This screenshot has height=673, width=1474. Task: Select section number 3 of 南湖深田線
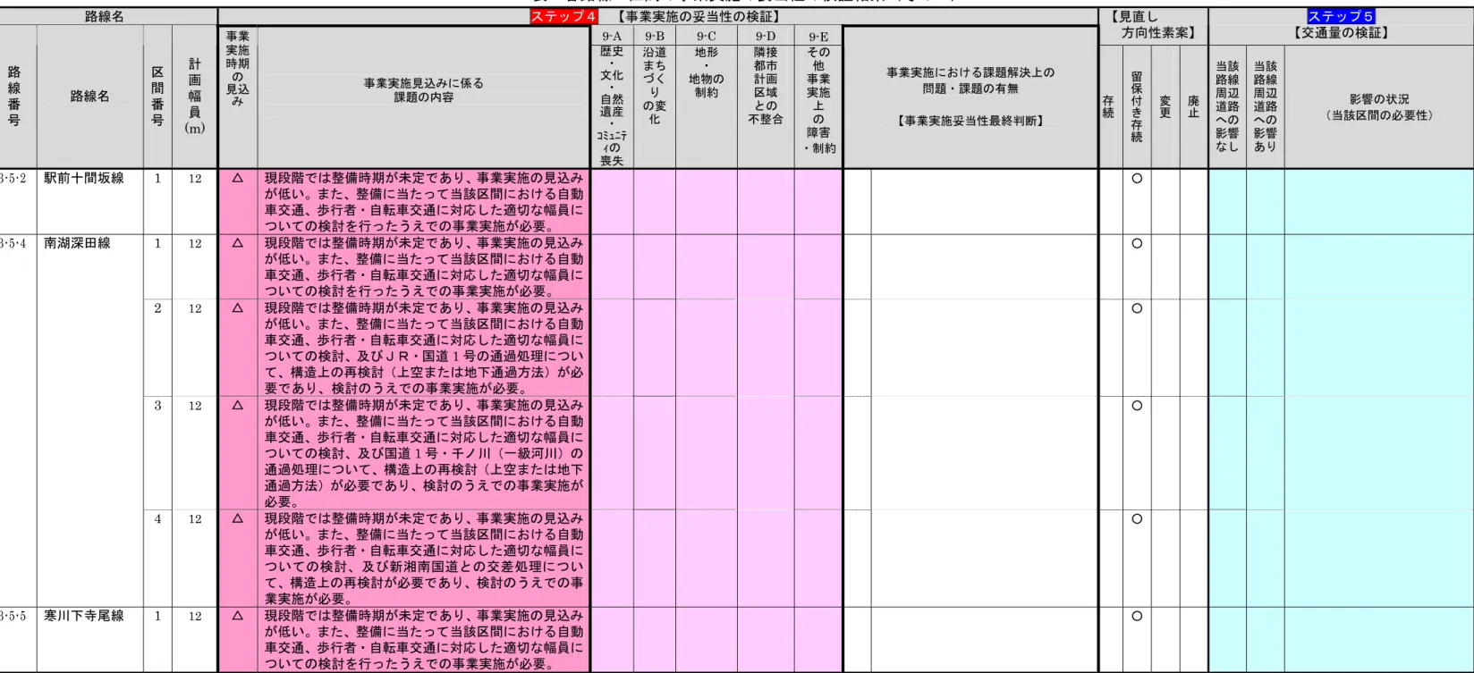coord(157,406)
